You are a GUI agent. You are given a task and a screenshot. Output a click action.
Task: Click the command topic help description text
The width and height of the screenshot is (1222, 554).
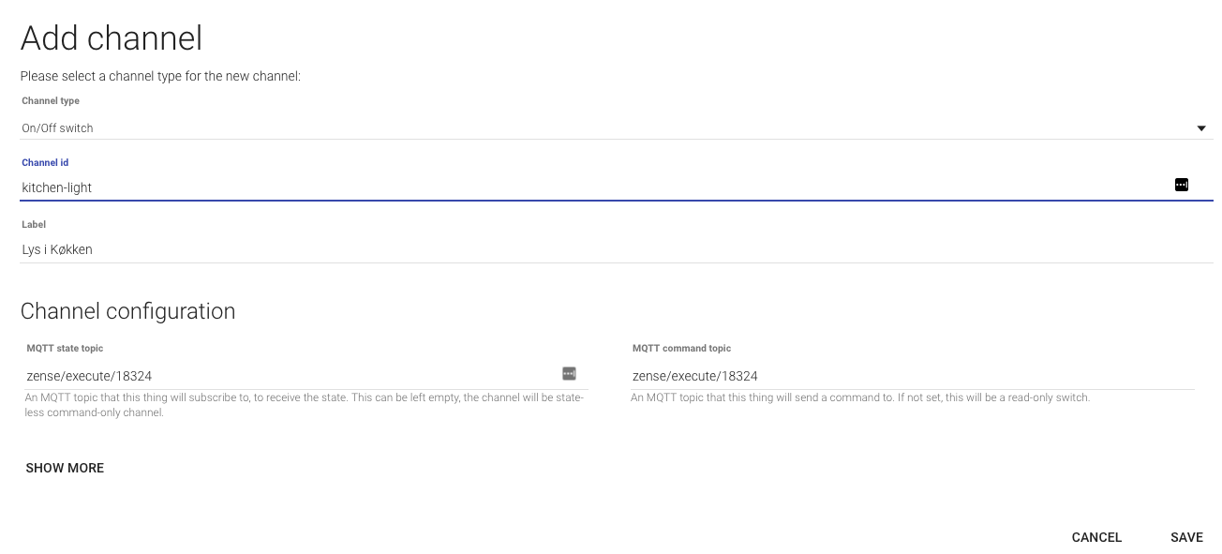tap(859, 397)
